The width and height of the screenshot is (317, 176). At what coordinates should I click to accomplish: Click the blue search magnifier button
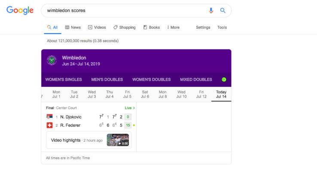click(x=223, y=10)
